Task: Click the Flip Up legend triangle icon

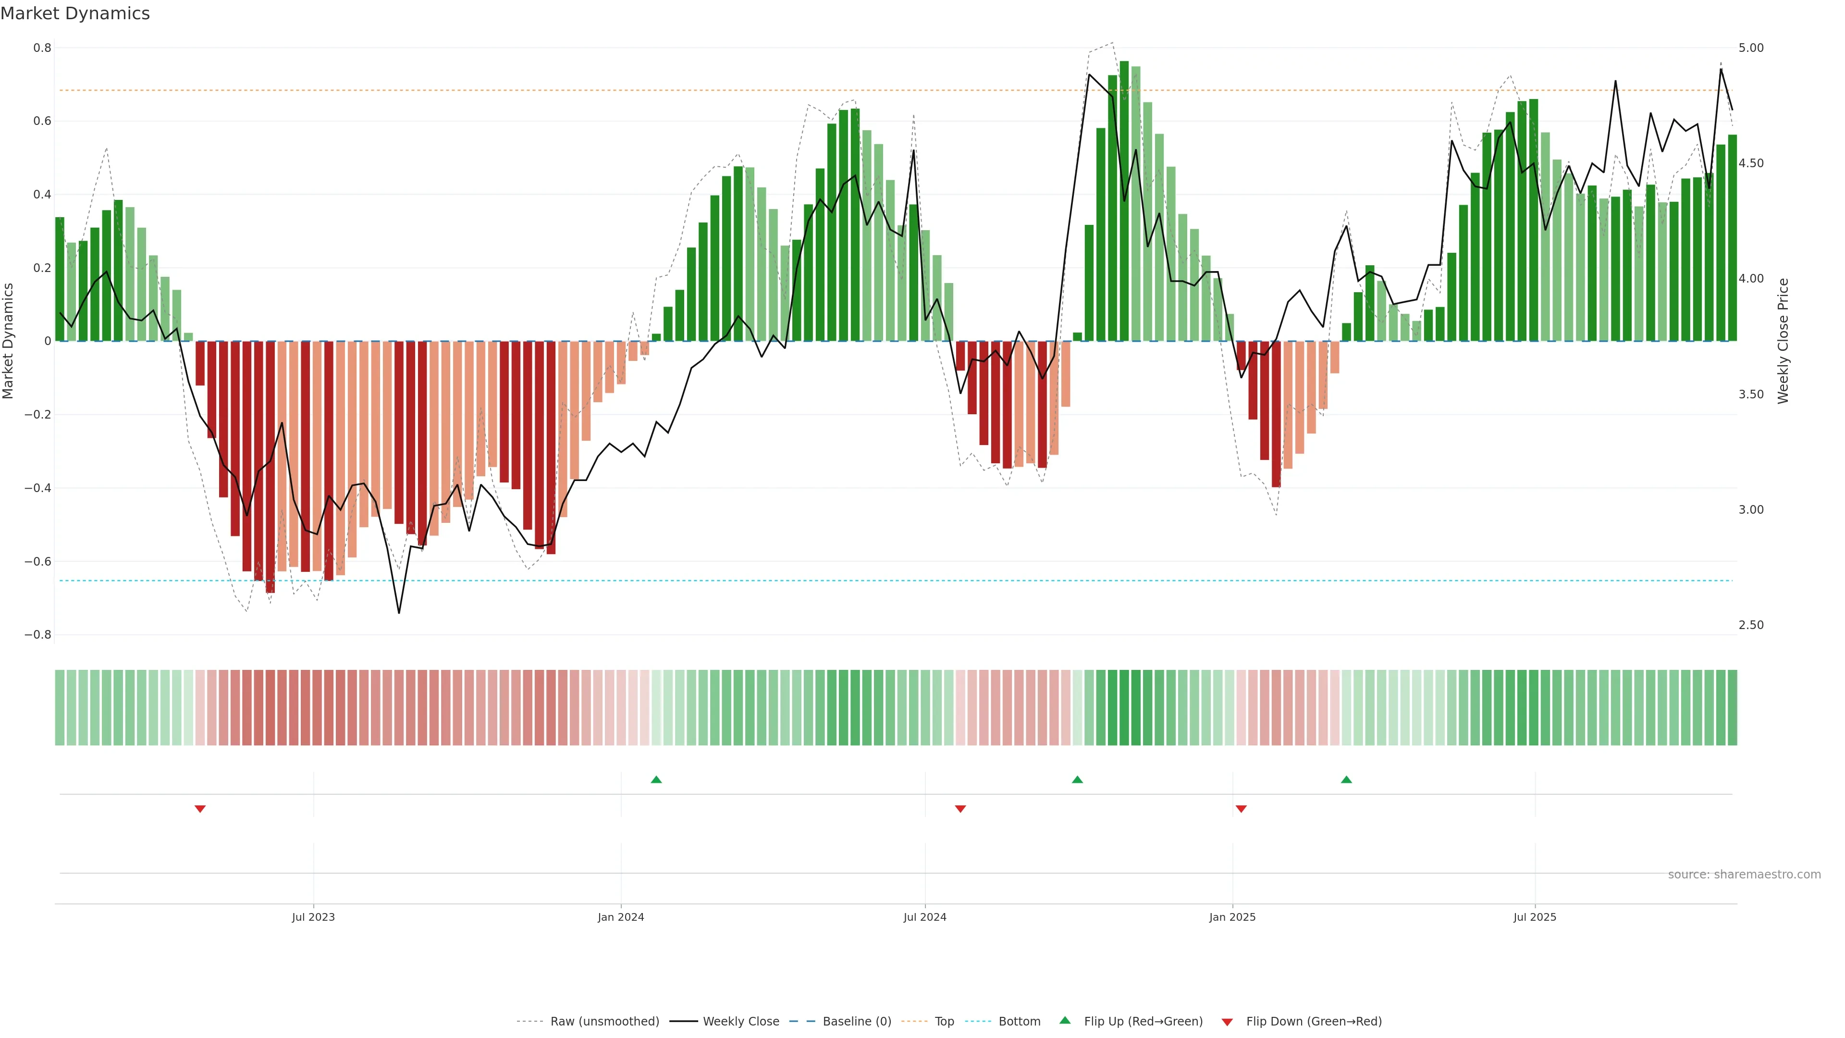Action: 1065,1021
